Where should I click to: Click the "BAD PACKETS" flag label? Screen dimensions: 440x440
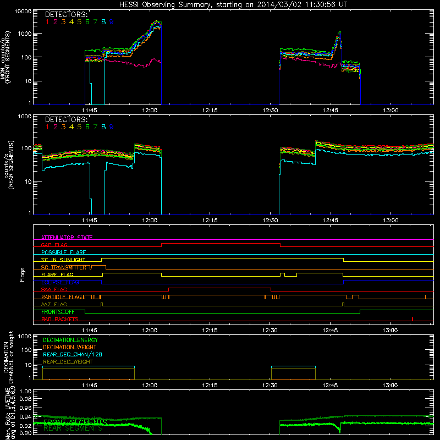(60, 319)
